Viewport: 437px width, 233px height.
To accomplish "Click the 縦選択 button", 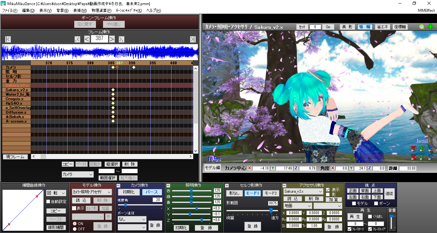I will tap(112, 164).
